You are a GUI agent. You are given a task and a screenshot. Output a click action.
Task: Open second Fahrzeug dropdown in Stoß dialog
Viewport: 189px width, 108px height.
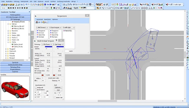point(58,44)
